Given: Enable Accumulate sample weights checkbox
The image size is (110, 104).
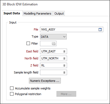Looking at the screenshot, I should point(12,88).
